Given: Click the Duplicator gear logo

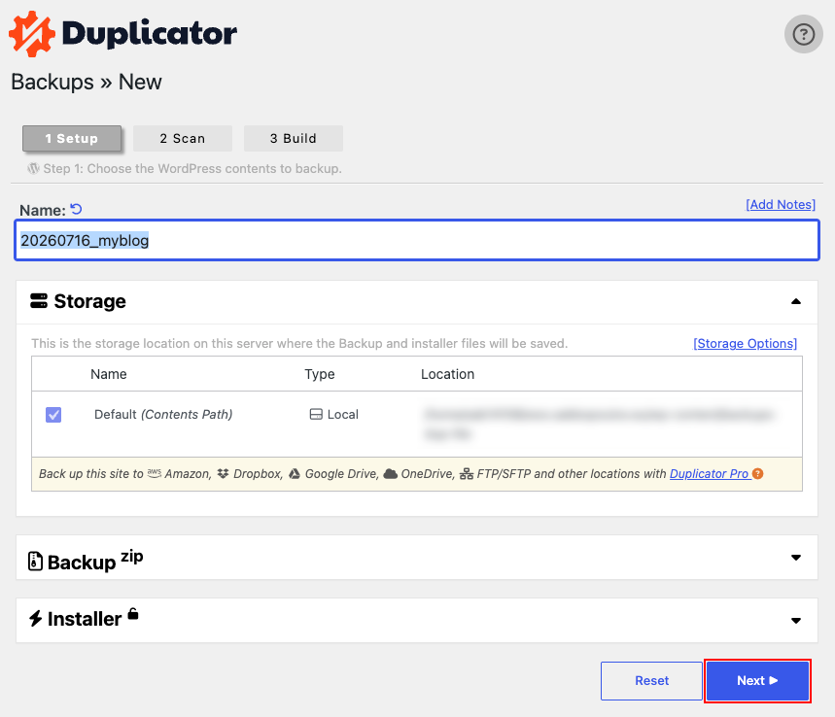Looking at the screenshot, I should (x=32, y=34).
